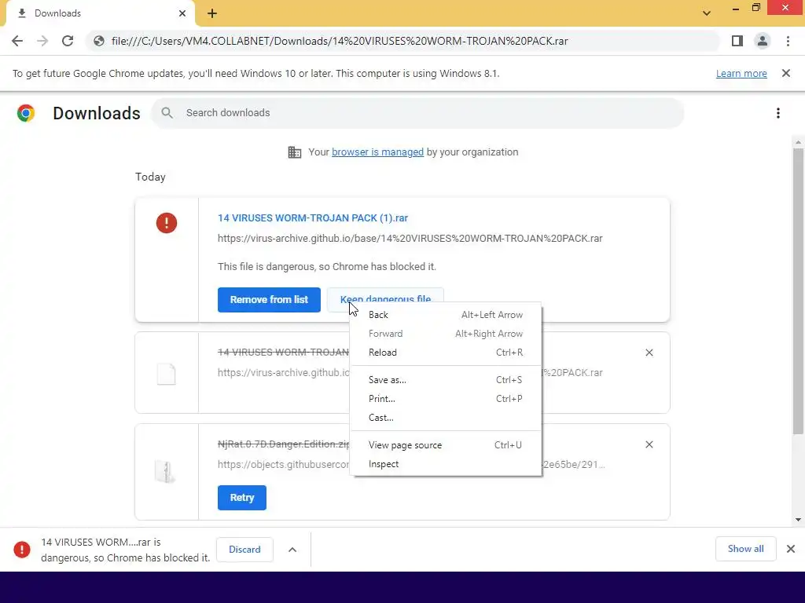Click Keep dangerous file button
Viewport: 805px width, 603px height.
tap(385, 295)
